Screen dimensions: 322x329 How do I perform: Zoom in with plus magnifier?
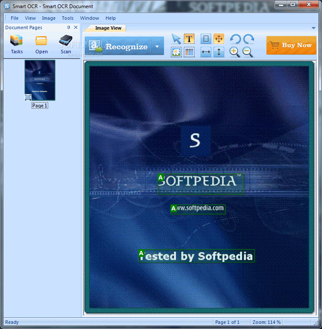235,52
